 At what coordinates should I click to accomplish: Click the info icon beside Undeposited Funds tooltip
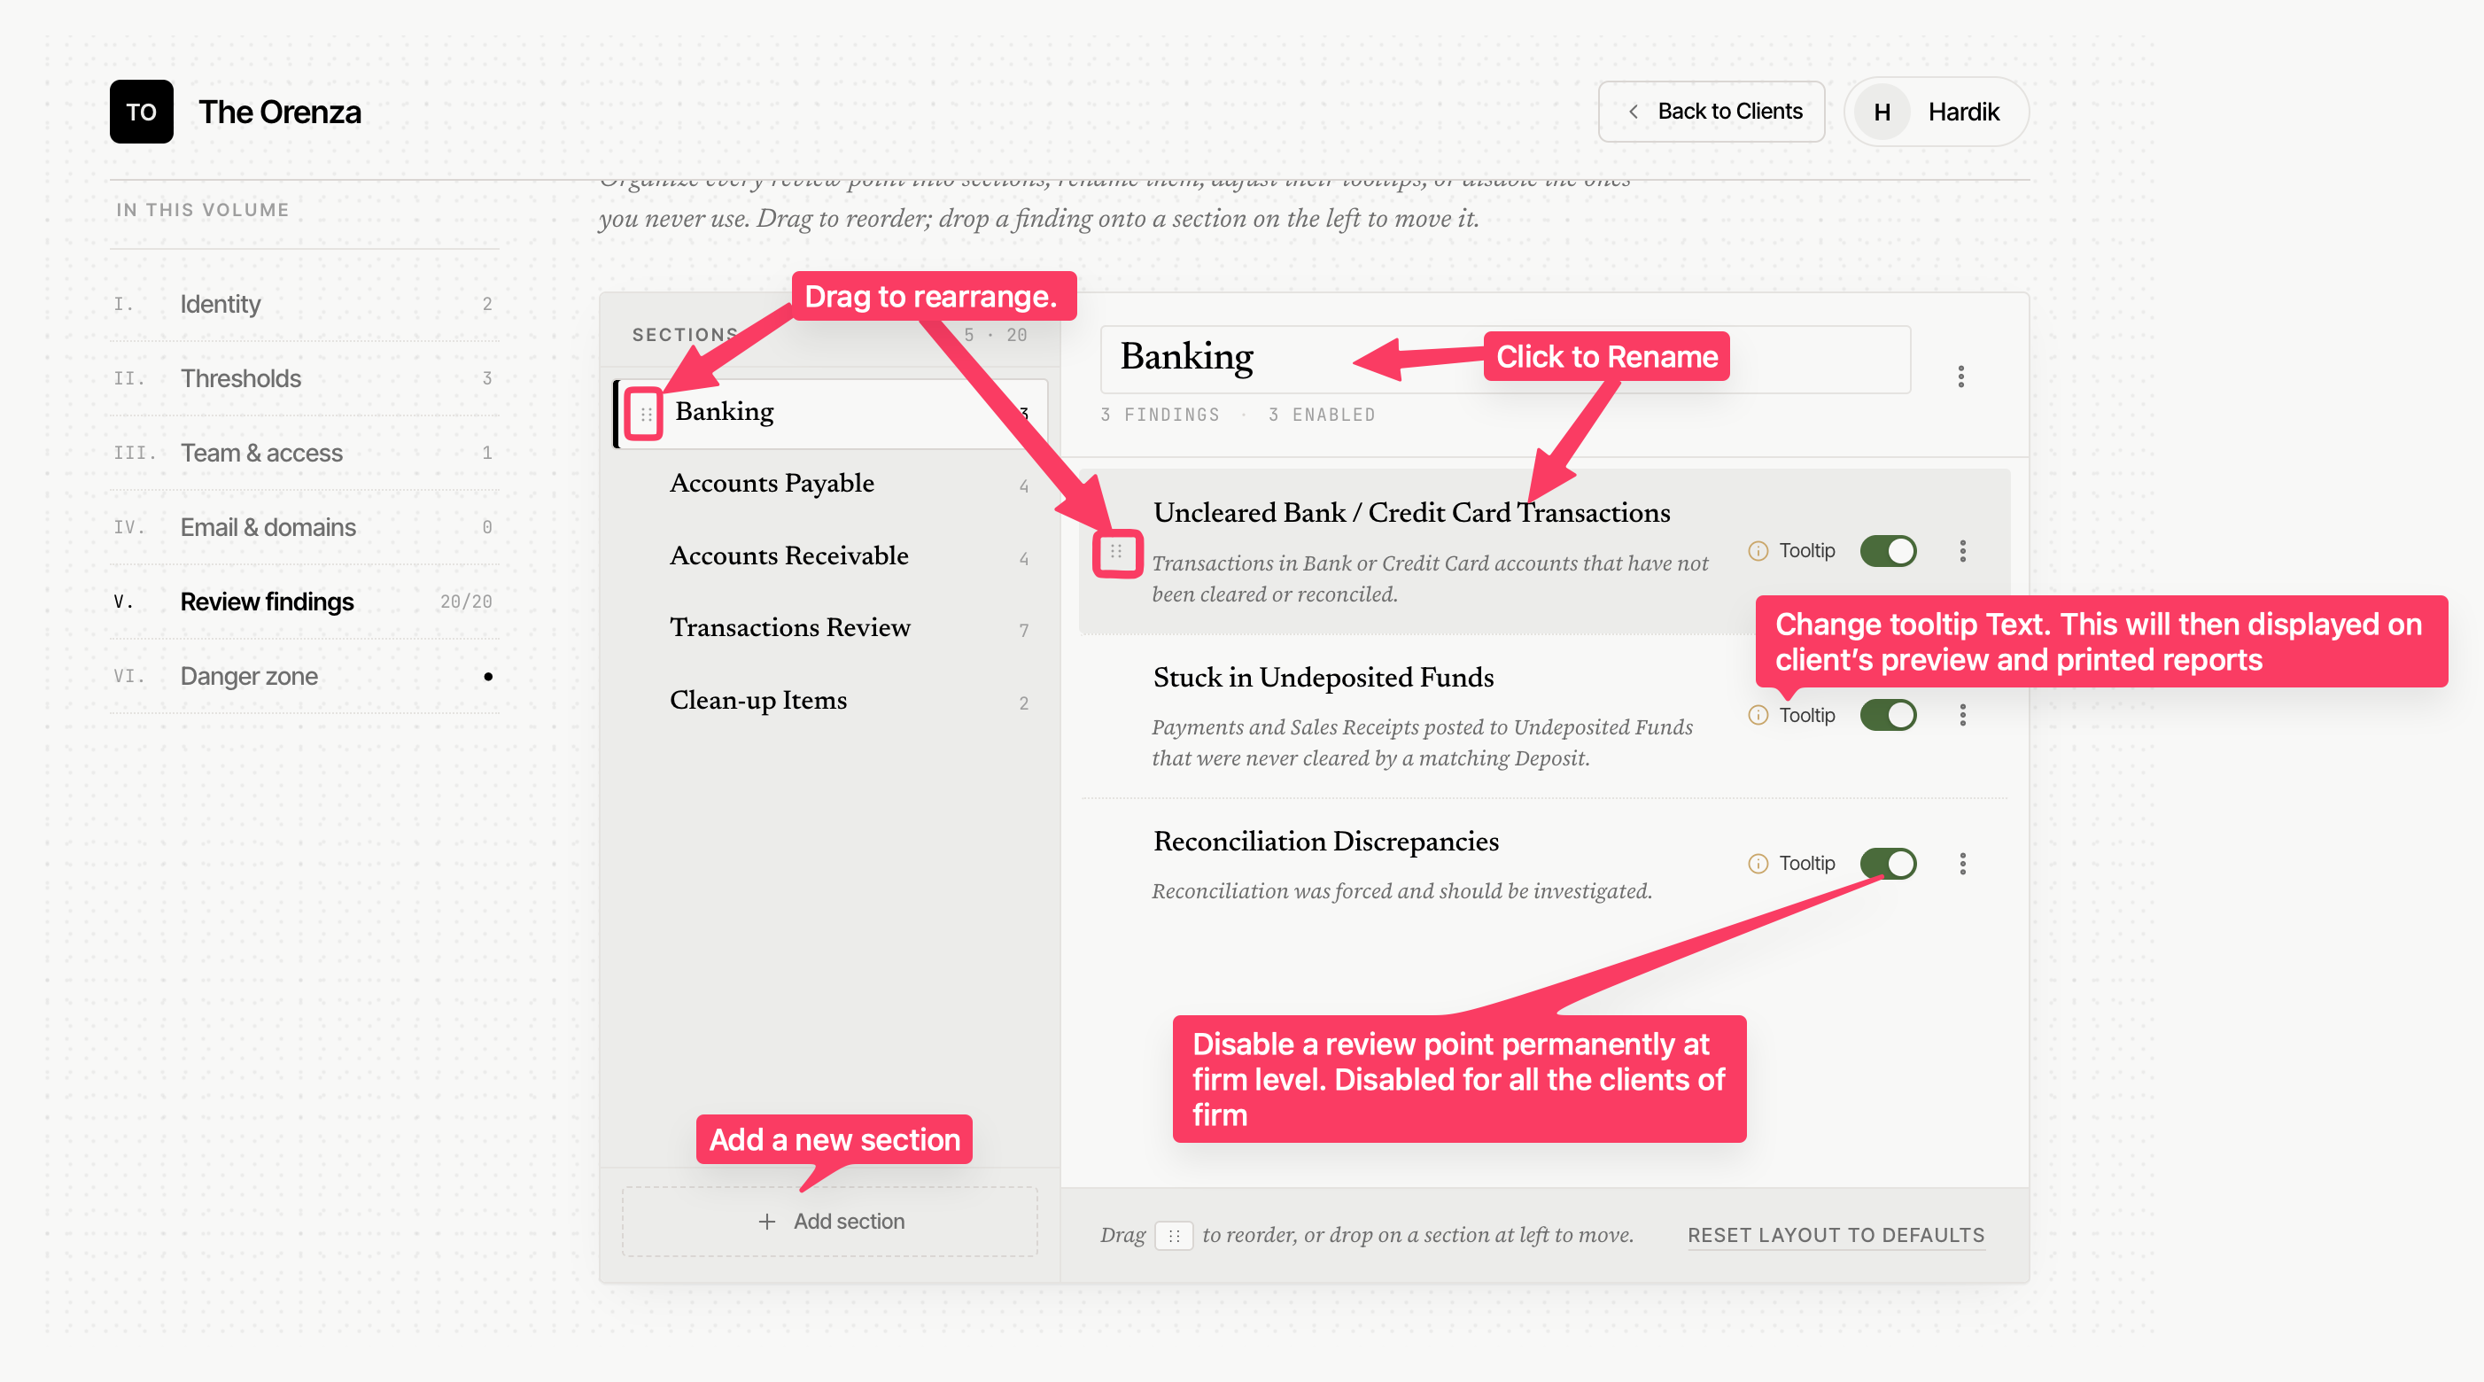coord(1757,715)
